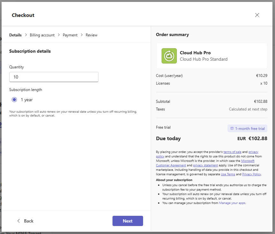Open the provider's privacy policy link
275x234 pixels.
[253, 152]
